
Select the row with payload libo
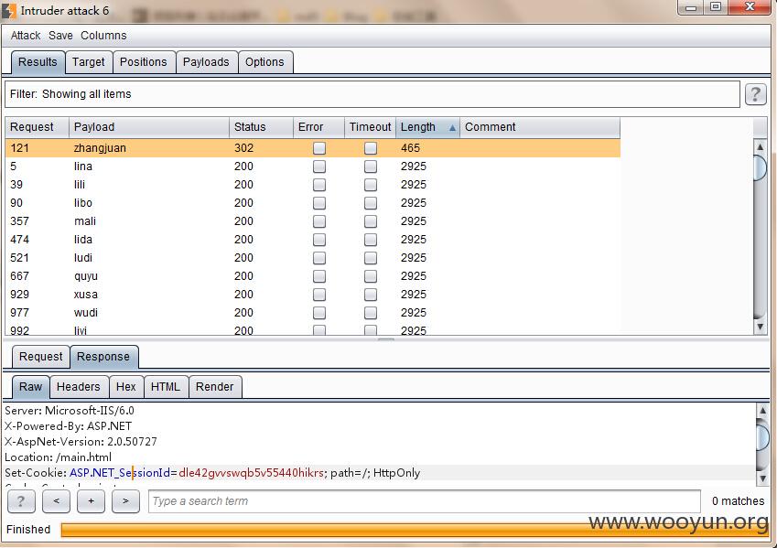click(313, 203)
